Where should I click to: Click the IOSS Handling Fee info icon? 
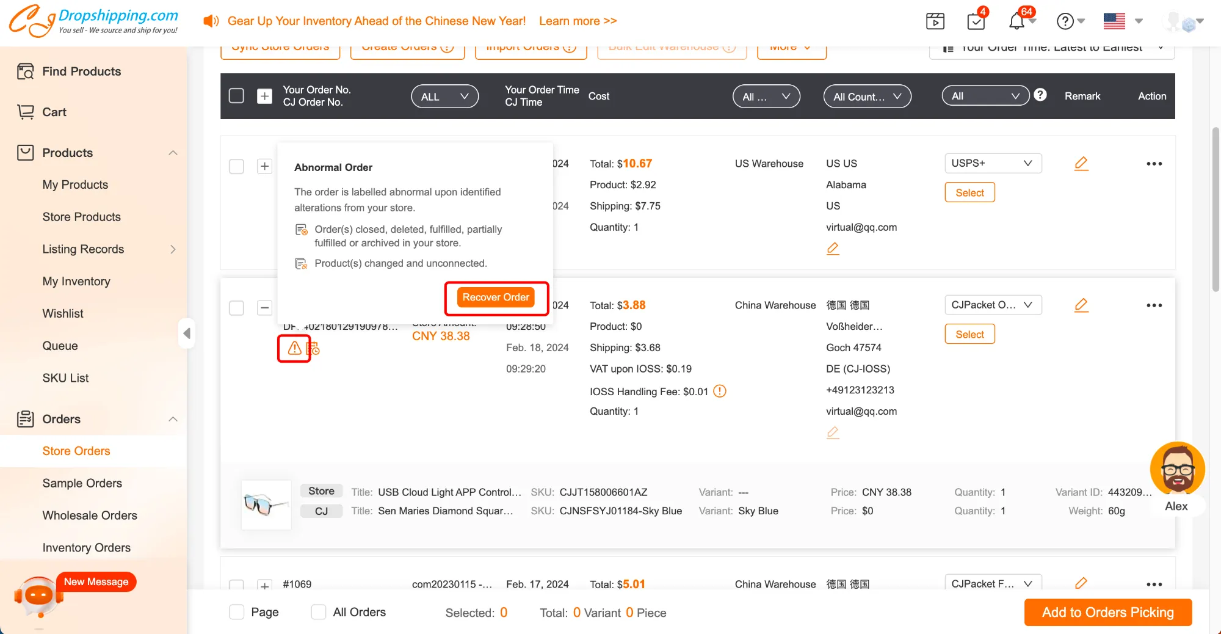click(x=720, y=391)
